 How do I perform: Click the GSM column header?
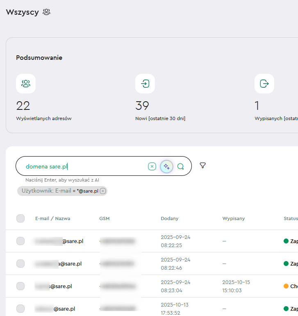point(104,218)
